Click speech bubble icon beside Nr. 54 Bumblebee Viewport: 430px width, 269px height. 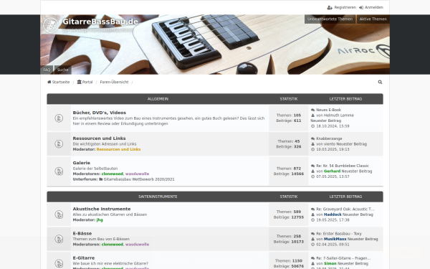313,166
